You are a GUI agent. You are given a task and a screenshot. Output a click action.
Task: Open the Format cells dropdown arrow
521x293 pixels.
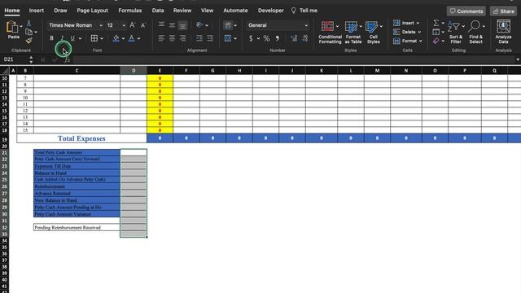pyautogui.click(x=421, y=41)
